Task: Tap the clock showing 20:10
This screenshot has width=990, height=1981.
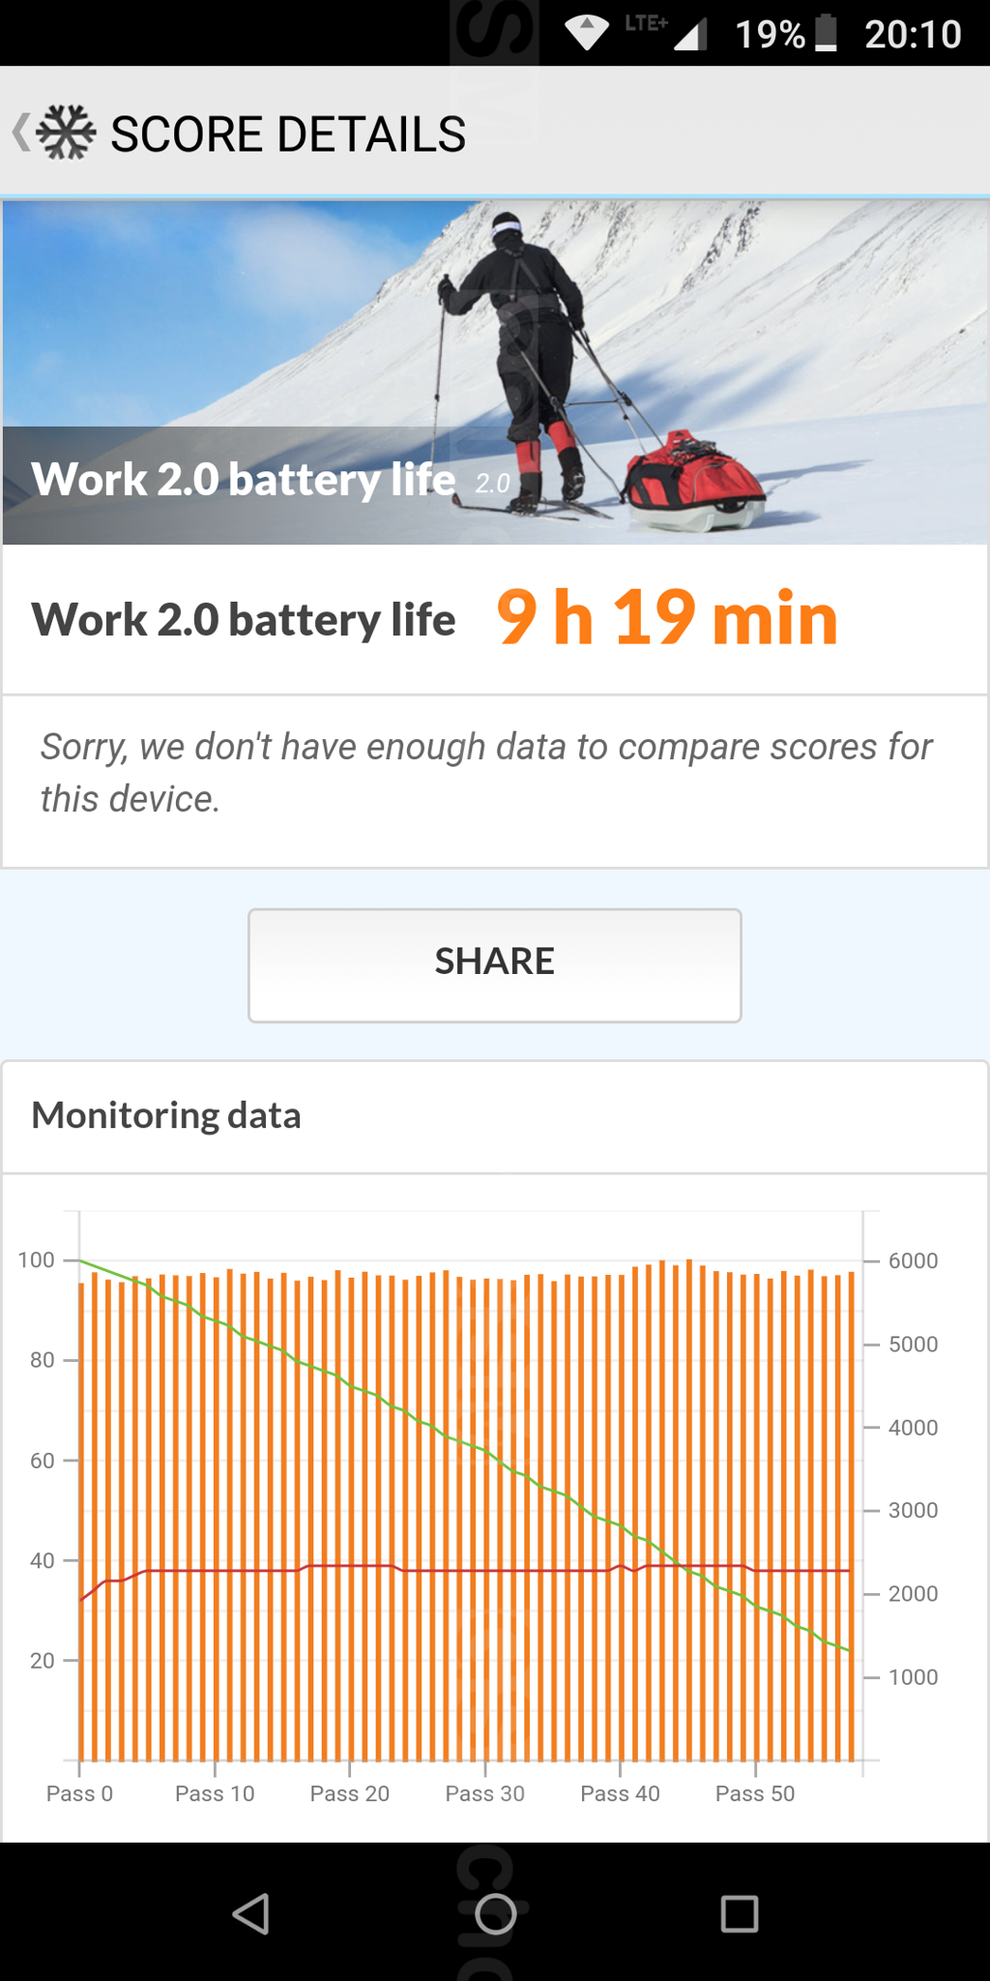Action: click(913, 34)
